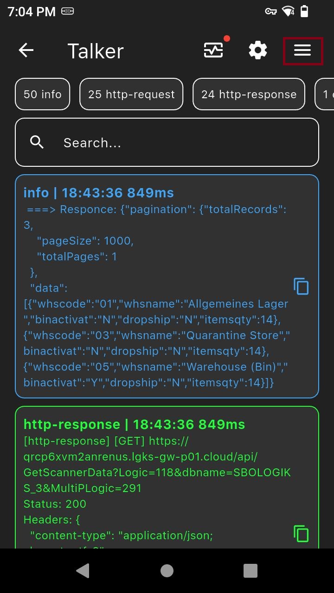Tap the VPN key status icon
The height and width of the screenshot is (593, 334).
(271, 12)
